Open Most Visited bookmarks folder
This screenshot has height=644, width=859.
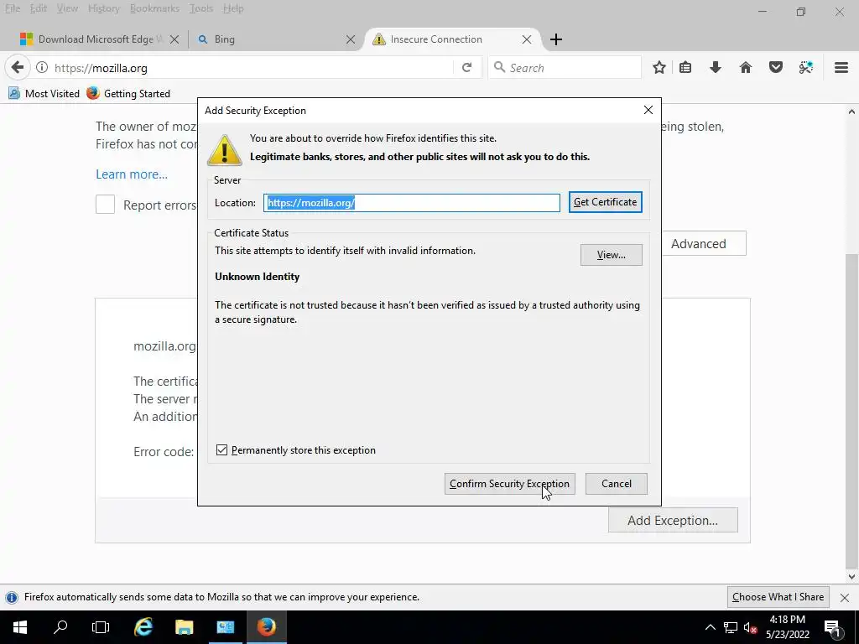click(x=44, y=94)
